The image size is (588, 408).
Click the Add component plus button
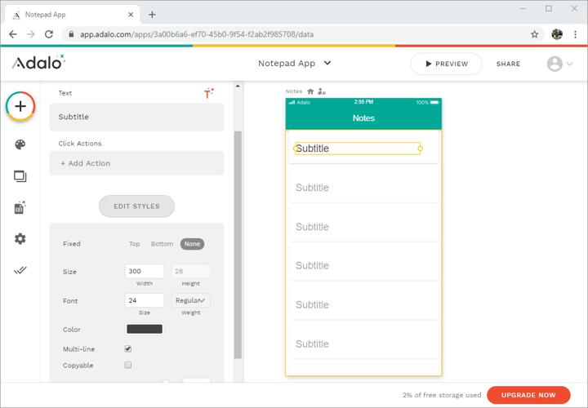(x=20, y=106)
